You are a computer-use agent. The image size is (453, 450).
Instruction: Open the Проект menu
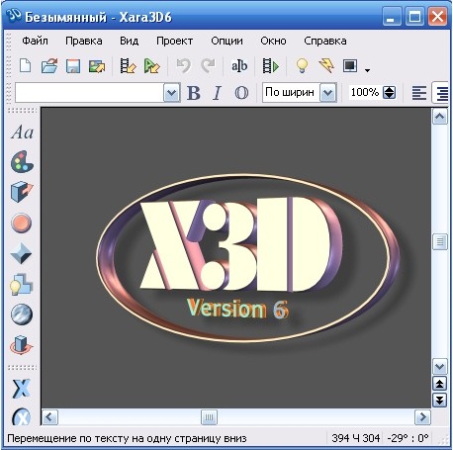click(x=174, y=41)
